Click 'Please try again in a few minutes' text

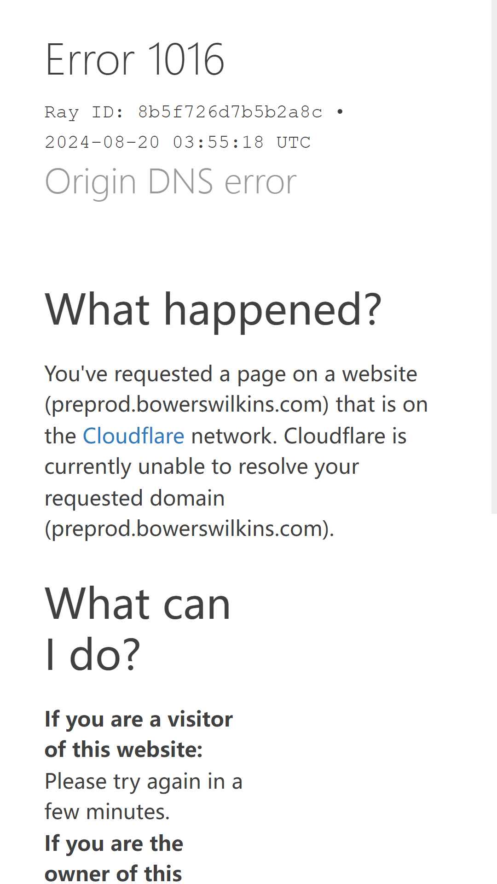144,797
